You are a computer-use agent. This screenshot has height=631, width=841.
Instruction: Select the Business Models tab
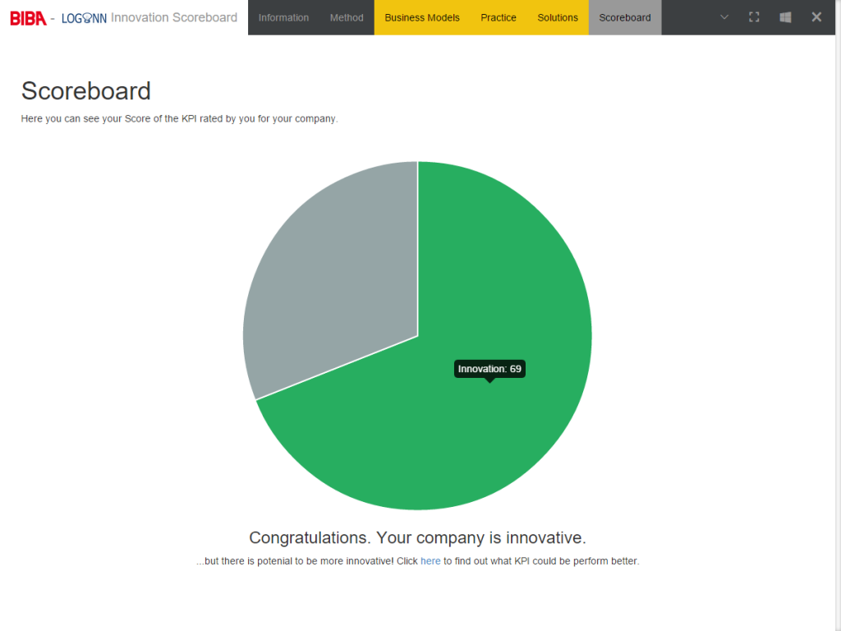421,17
